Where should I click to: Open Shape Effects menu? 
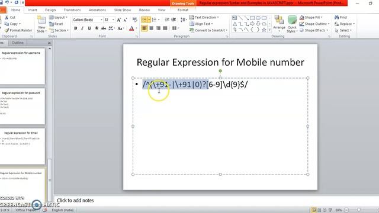pyautogui.click(x=314, y=30)
